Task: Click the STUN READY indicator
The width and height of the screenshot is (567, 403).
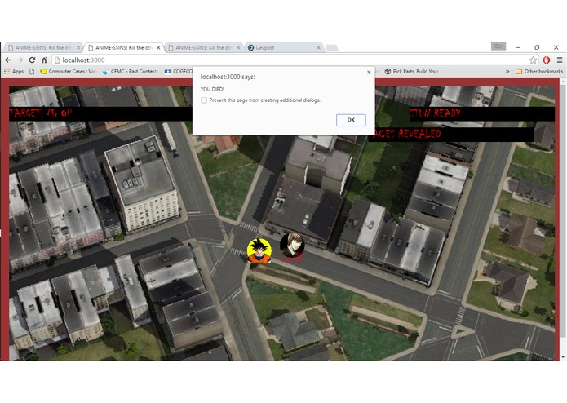Action: point(436,113)
